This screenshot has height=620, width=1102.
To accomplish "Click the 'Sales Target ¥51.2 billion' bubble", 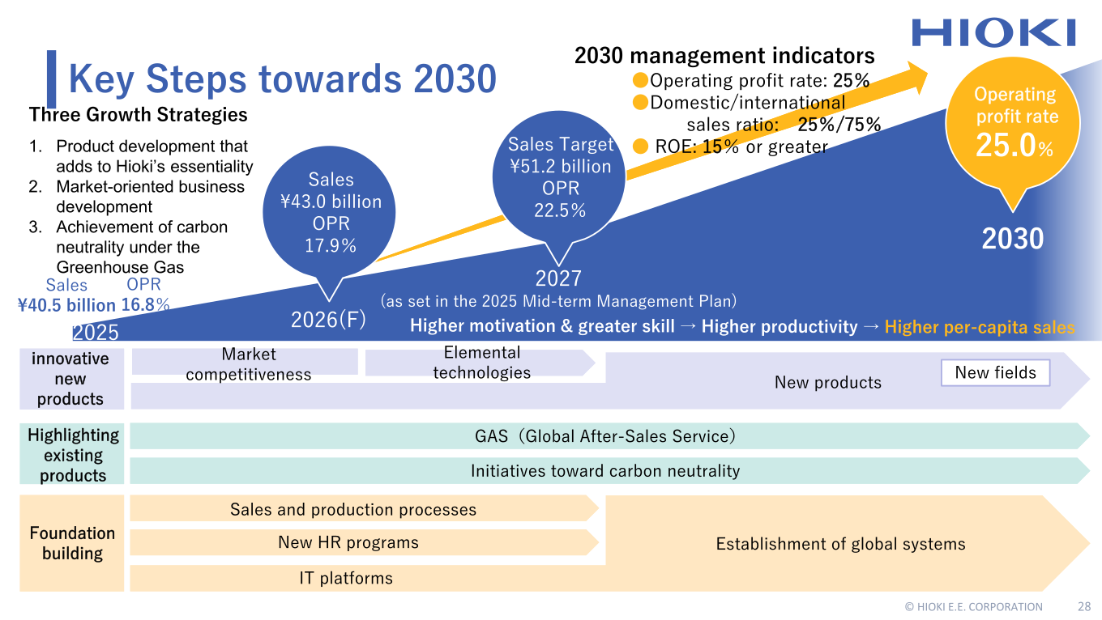I will pos(559,176).
